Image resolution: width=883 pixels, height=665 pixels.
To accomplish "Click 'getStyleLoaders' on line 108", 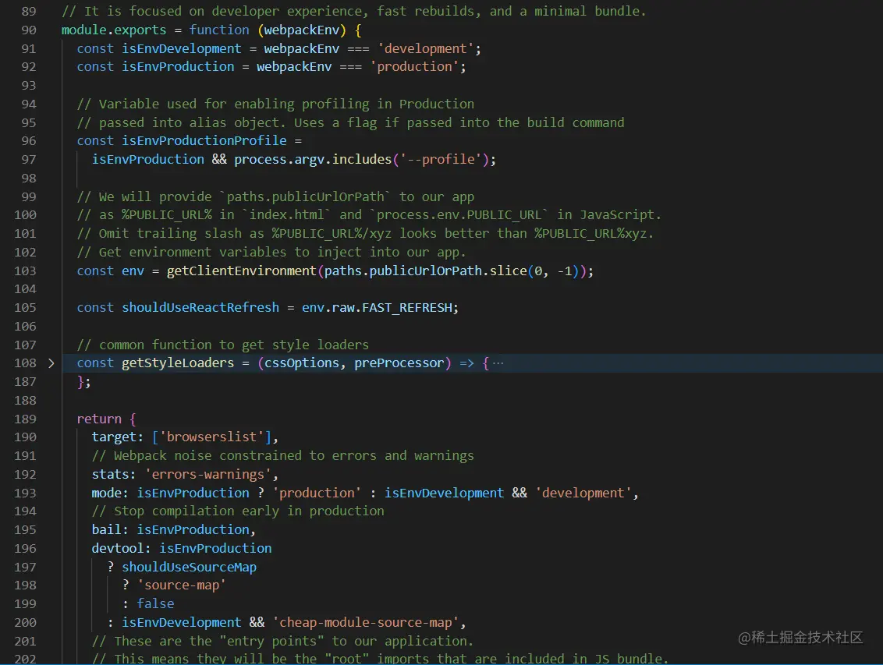I will tap(178, 363).
